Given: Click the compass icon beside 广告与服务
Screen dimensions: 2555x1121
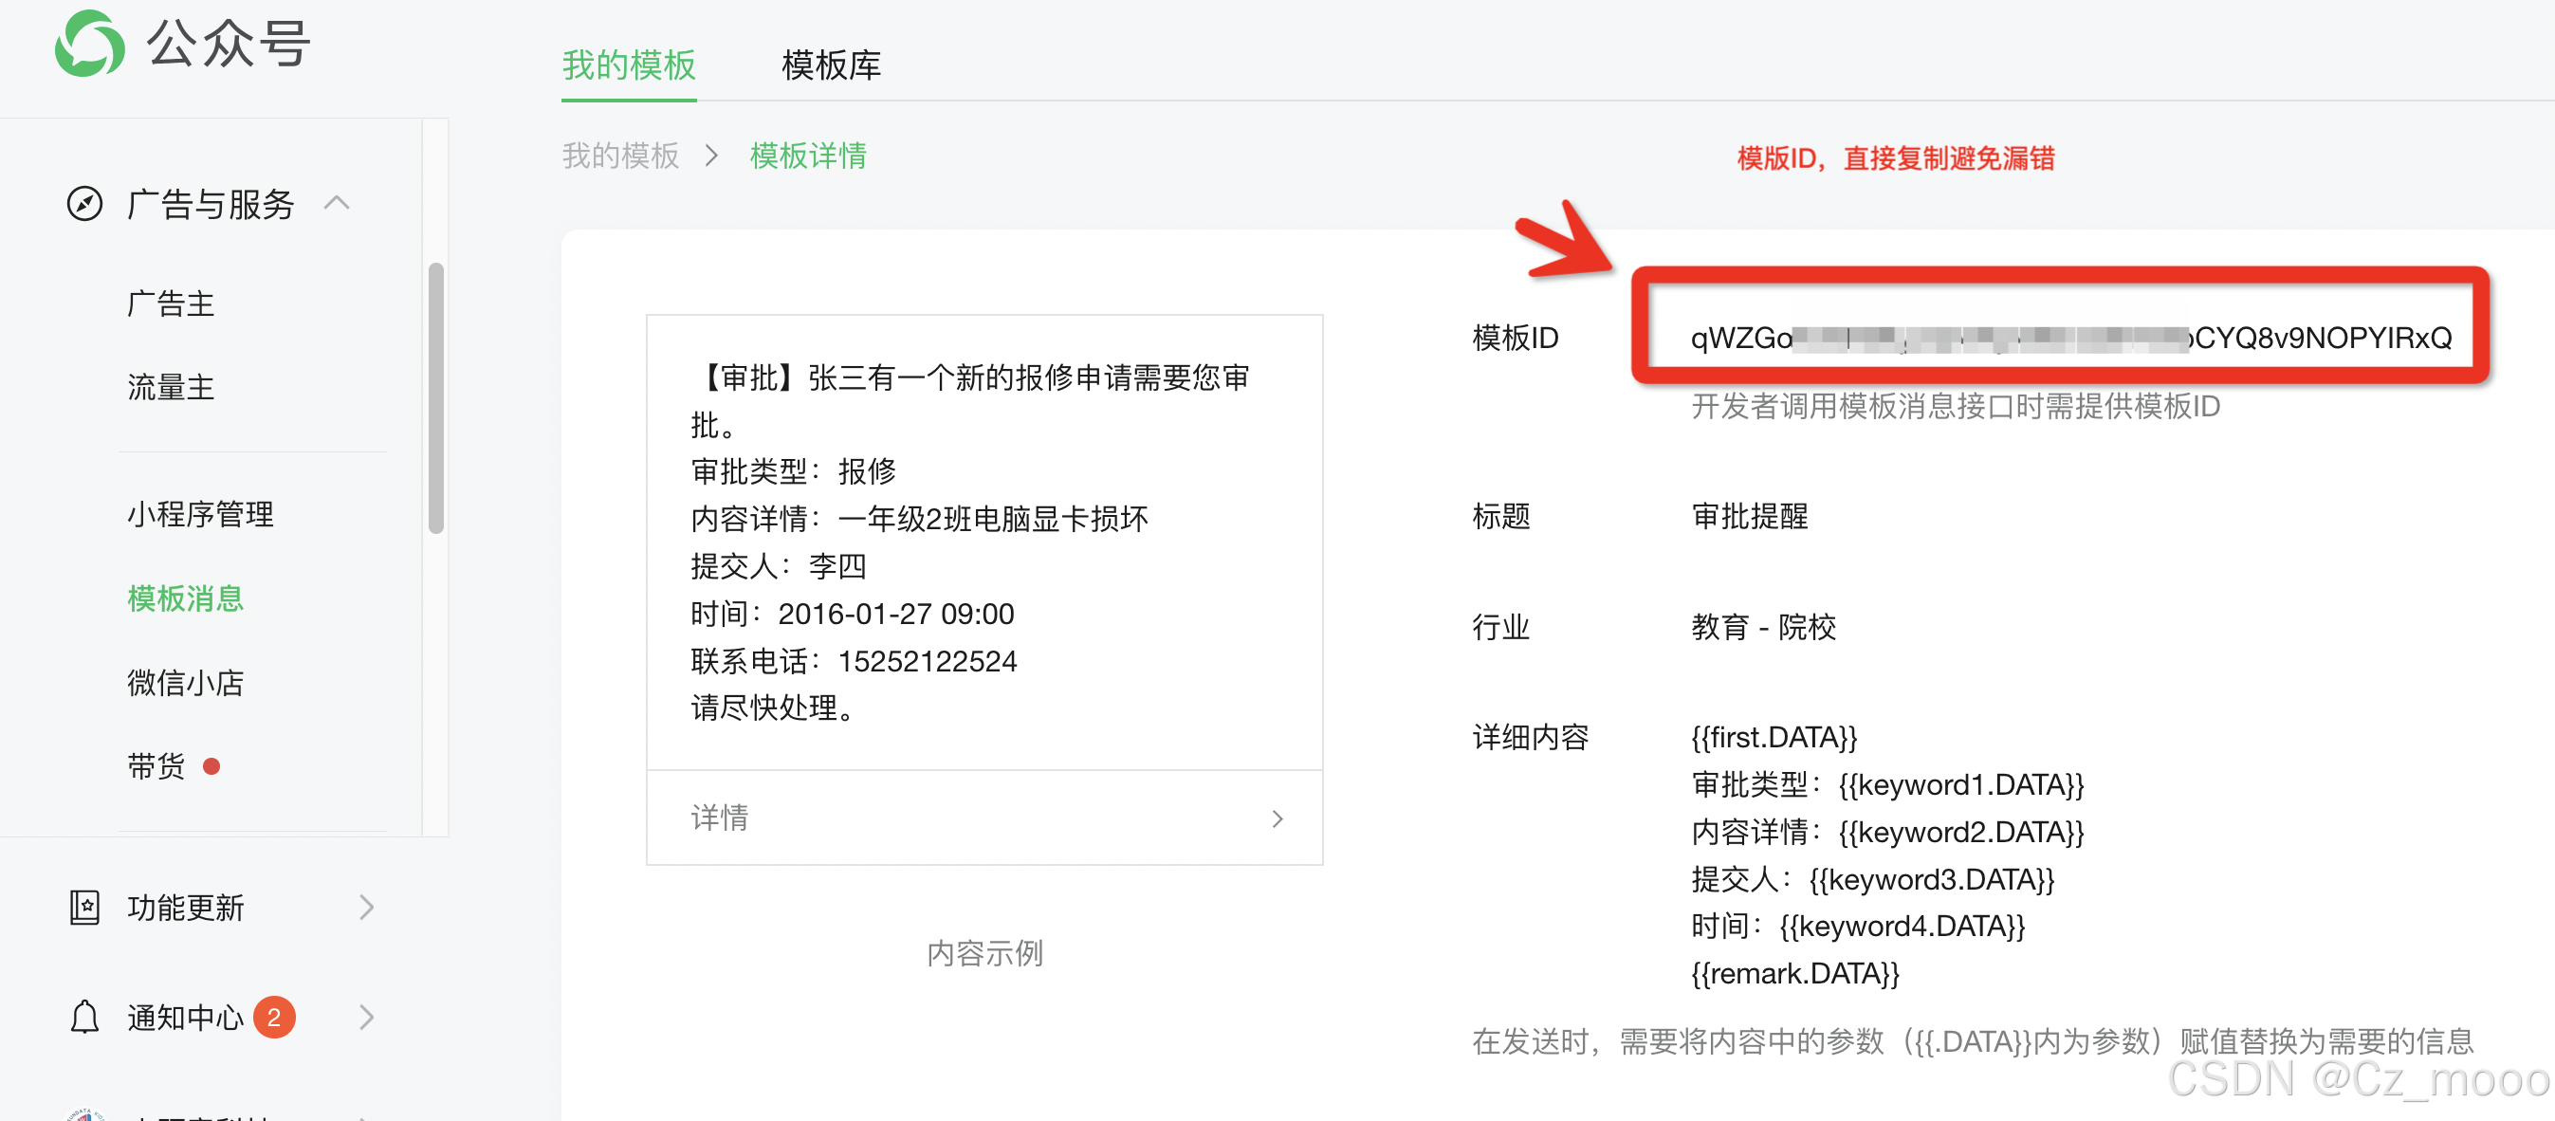Looking at the screenshot, I should point(84,204).
